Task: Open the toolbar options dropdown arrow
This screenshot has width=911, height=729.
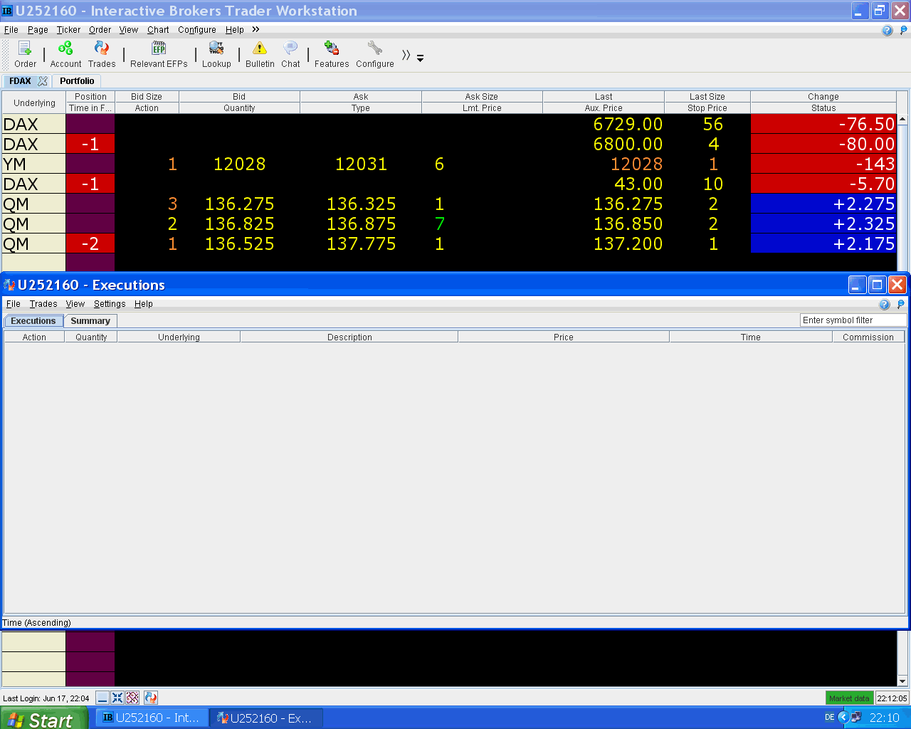Action: 420,58
